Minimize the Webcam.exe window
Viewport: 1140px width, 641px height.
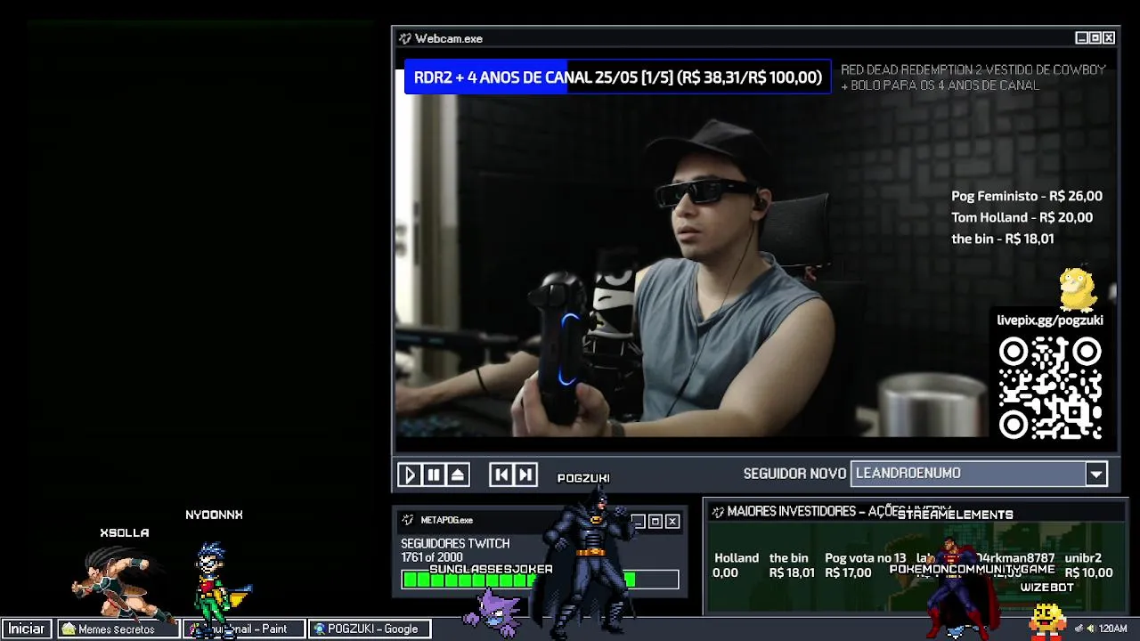pyautogui.click(x=1082, y=38)
